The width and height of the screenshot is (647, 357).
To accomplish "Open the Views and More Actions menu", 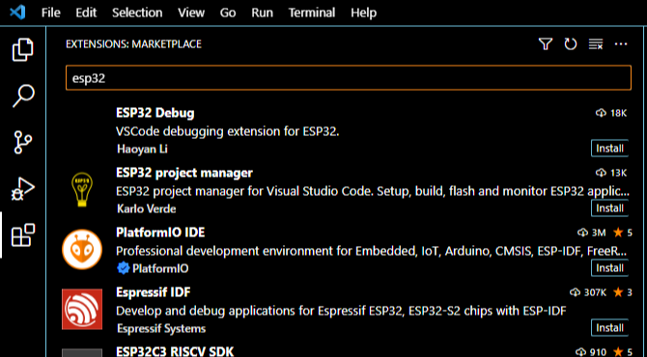I will pos(621,43).
